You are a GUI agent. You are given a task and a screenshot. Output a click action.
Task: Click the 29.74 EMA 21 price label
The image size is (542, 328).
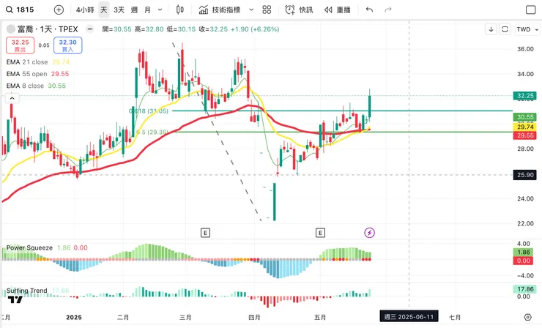[525, 127]
